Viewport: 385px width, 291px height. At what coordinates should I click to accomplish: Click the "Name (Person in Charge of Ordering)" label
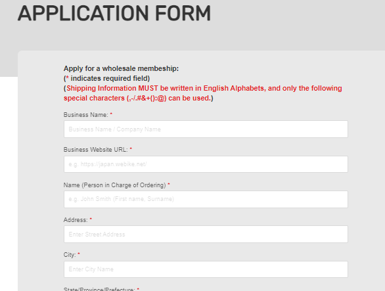[115, 185]
